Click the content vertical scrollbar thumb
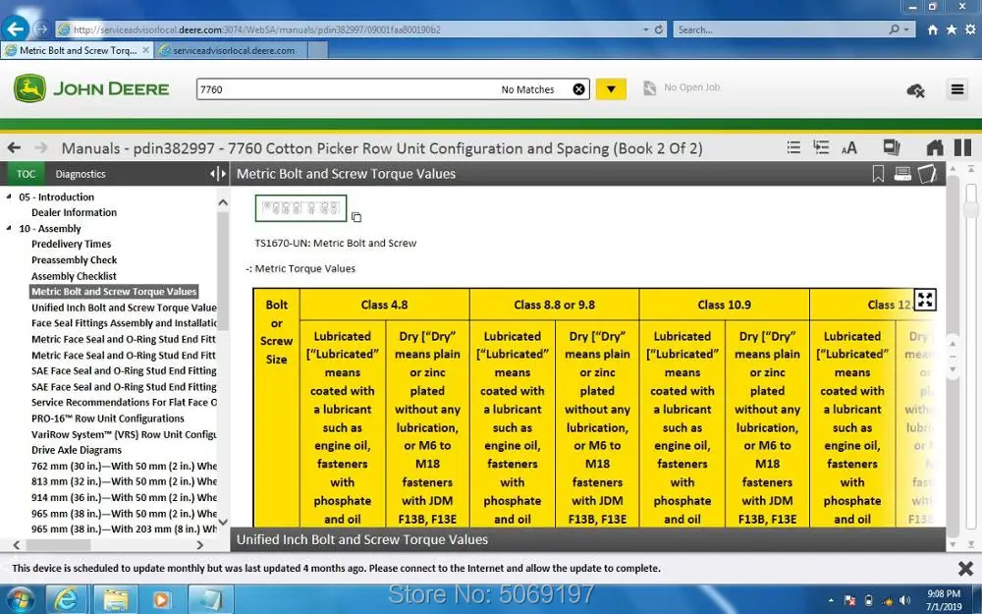982x614 pixels. (953, 355)
